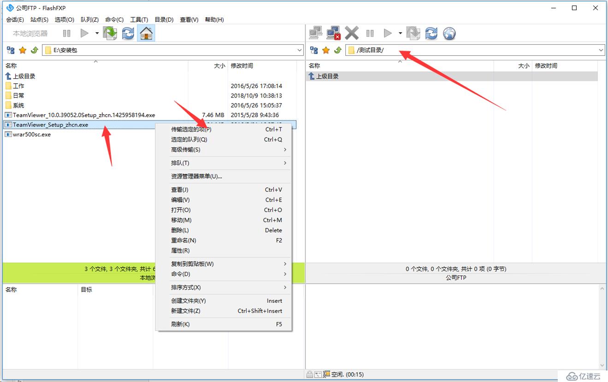Choose 打开(O) in context menu
Image resolution: width=608 pixels, height=382 pixels.
[224, 210]
